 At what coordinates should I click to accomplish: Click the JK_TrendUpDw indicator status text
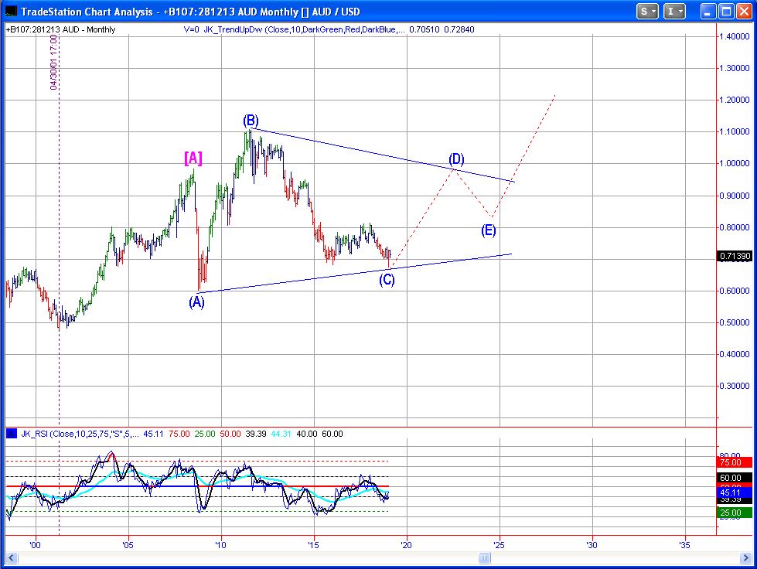coord(295,29)
